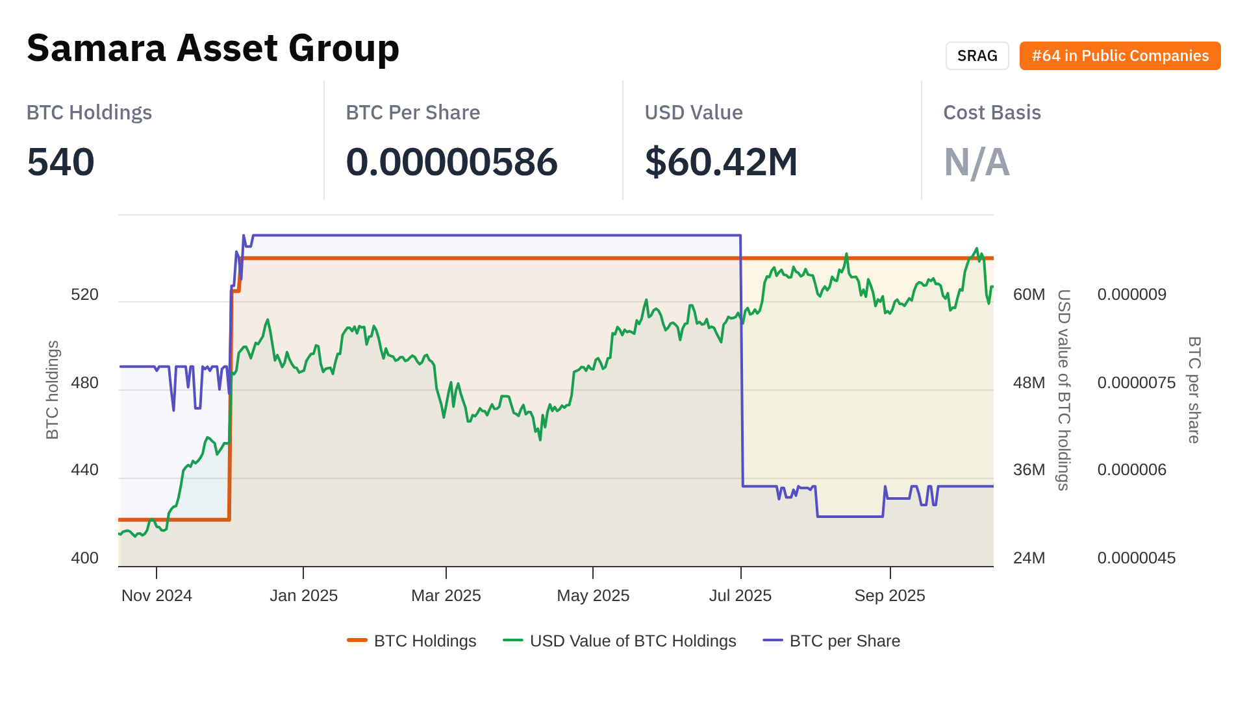The image size is (1247, 701).
Task: Click the purple BTC per Share swatch
Action: click(x=773, y=641)
